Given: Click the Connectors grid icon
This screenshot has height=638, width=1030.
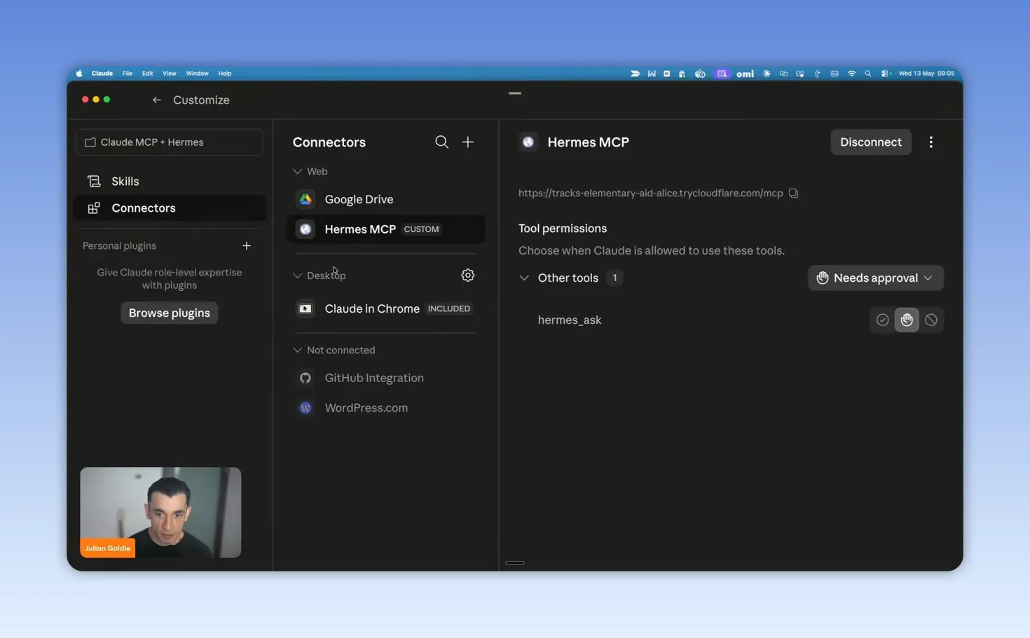Looking at the screenshot, I should 94,208.
